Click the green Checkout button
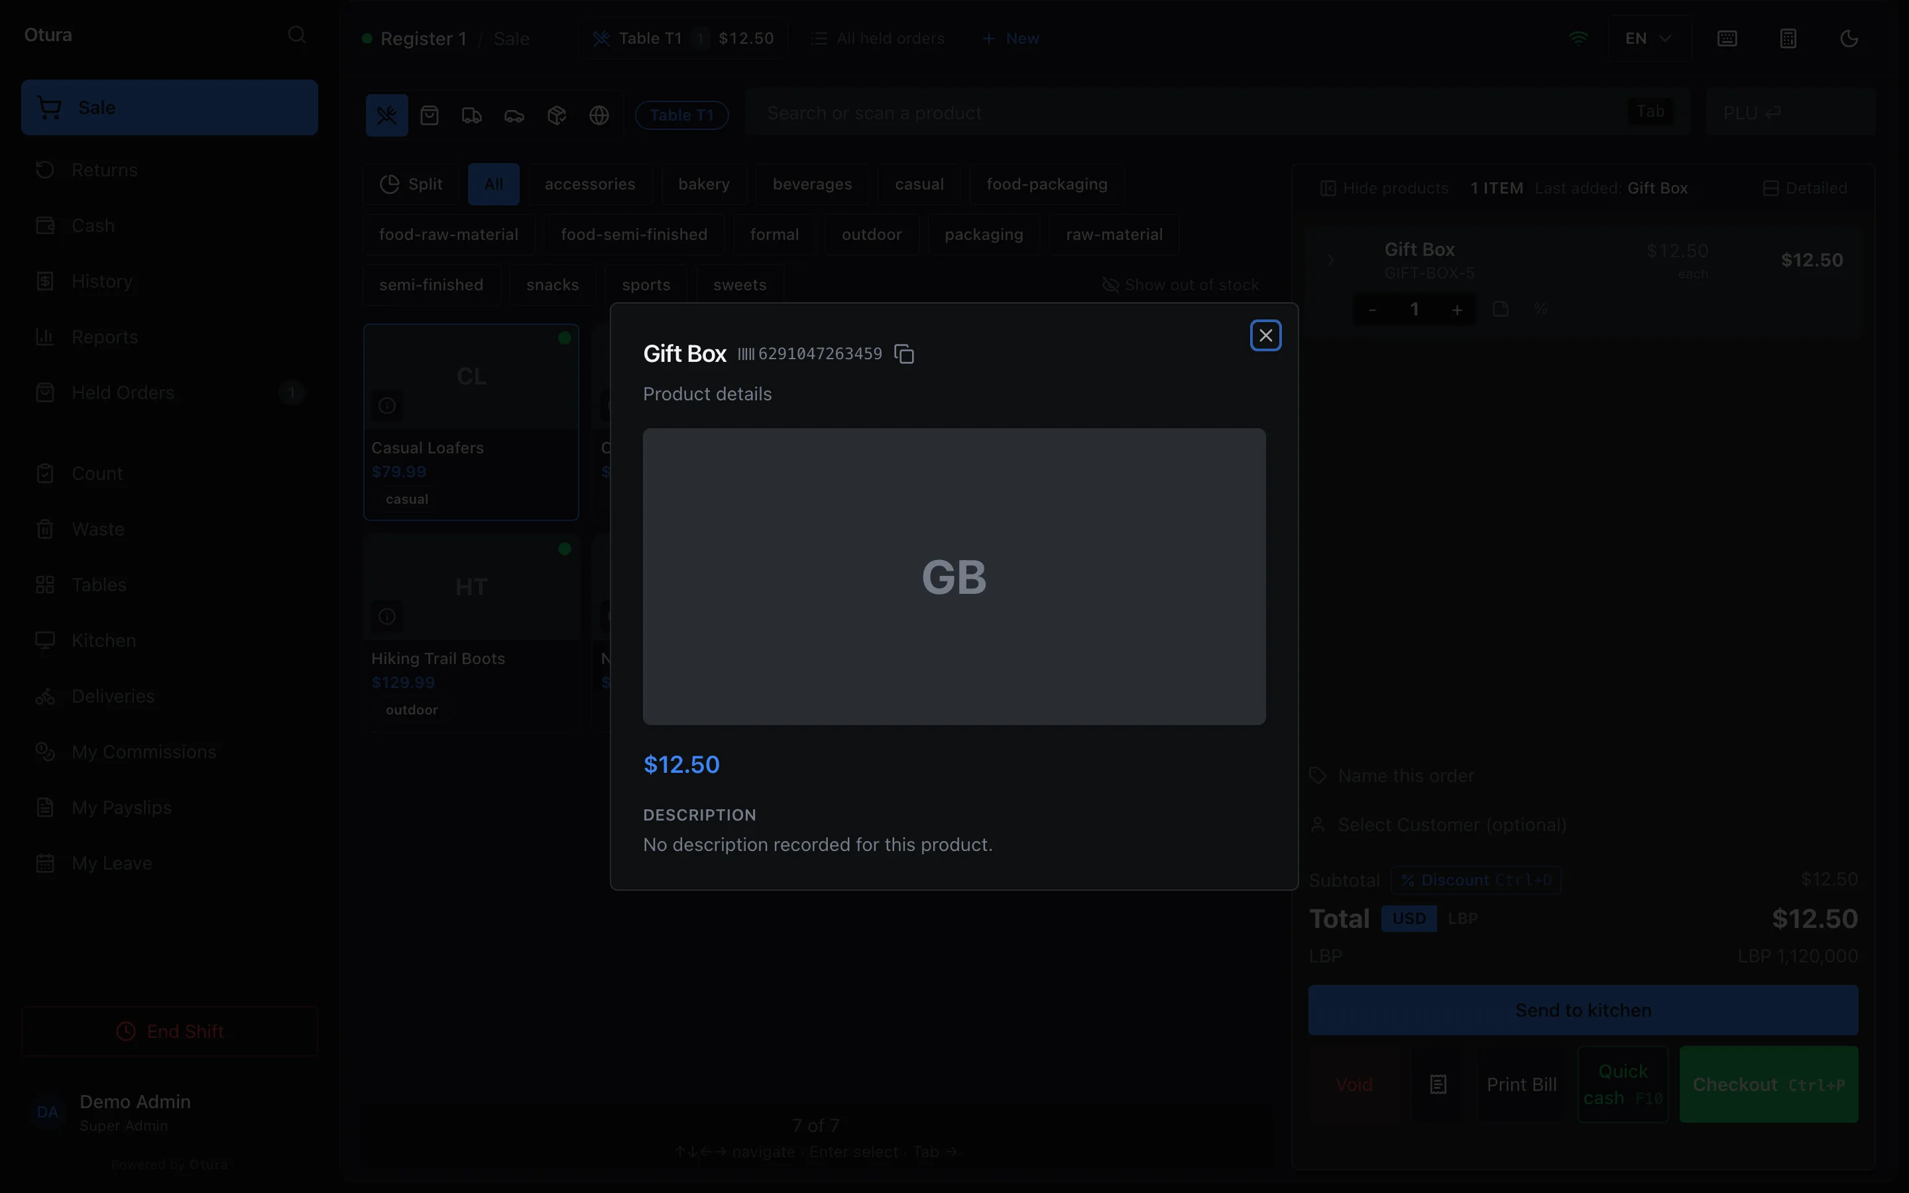Image resolution: width=1909 pixels, height=1193 pixels. (1768, 1084)
